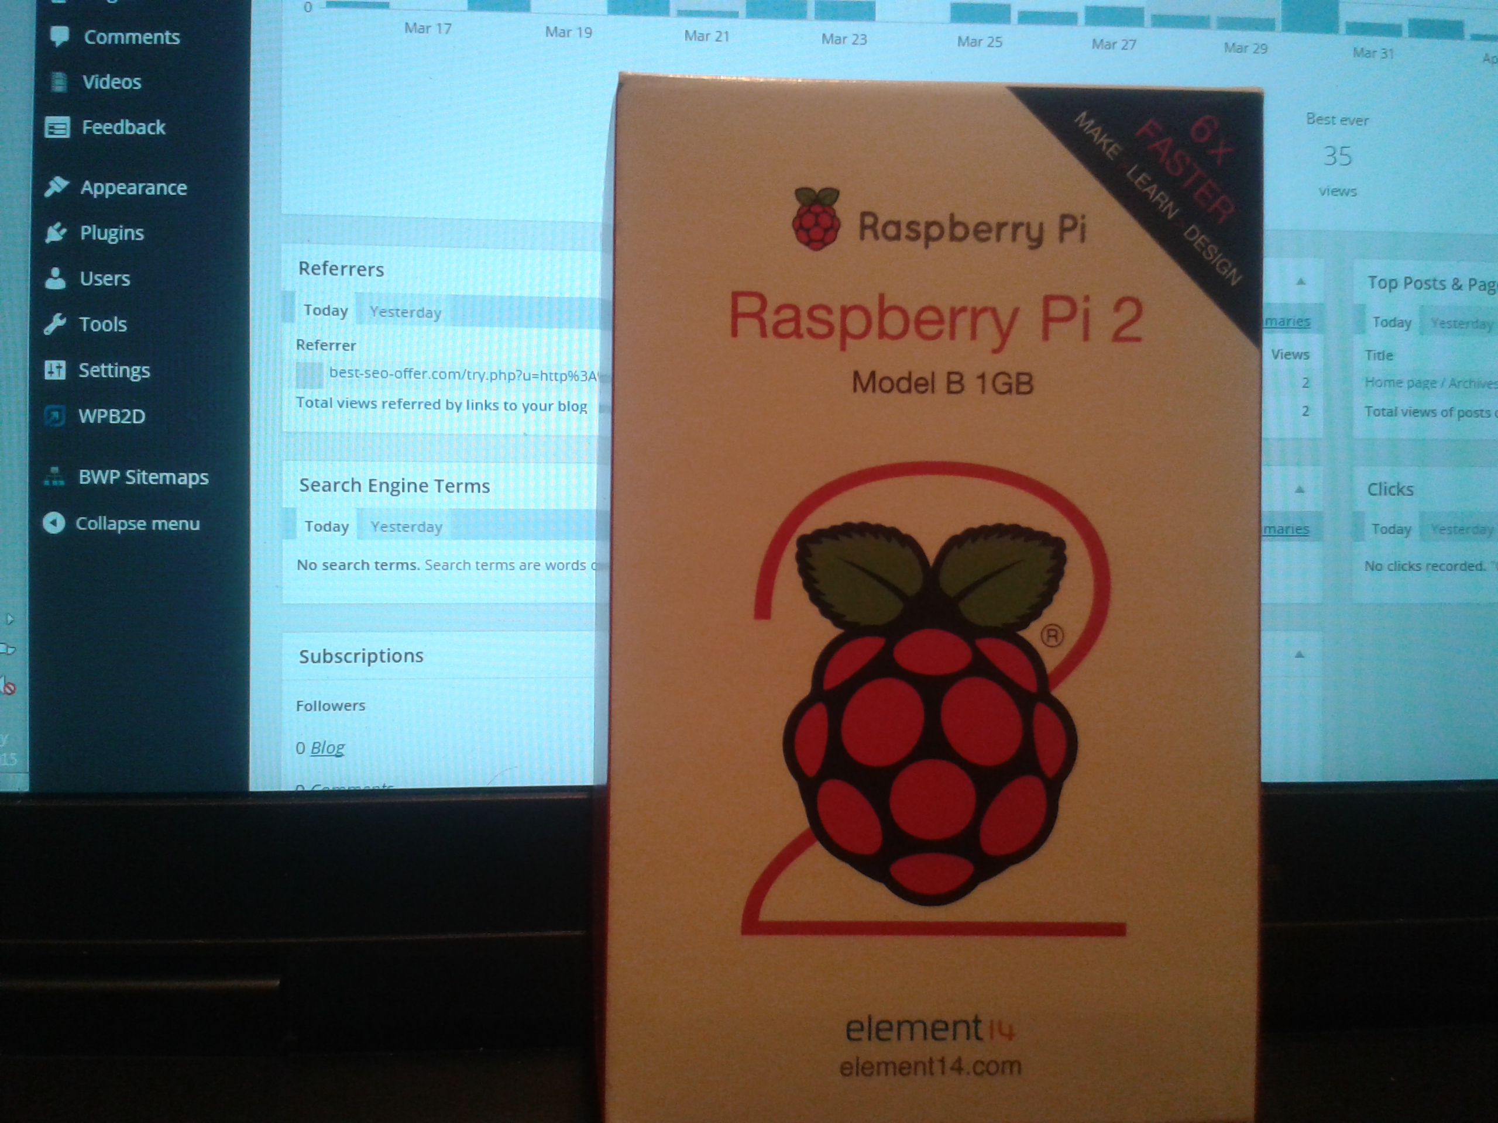The width and height of the screenshot is (1498, 1123).
Task: Open the Feedback menu item
Action: (x=123, y=128)
